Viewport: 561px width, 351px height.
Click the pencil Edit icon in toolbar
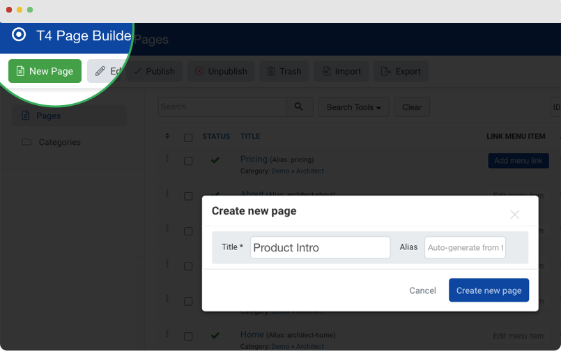click(x=100, y=71)
